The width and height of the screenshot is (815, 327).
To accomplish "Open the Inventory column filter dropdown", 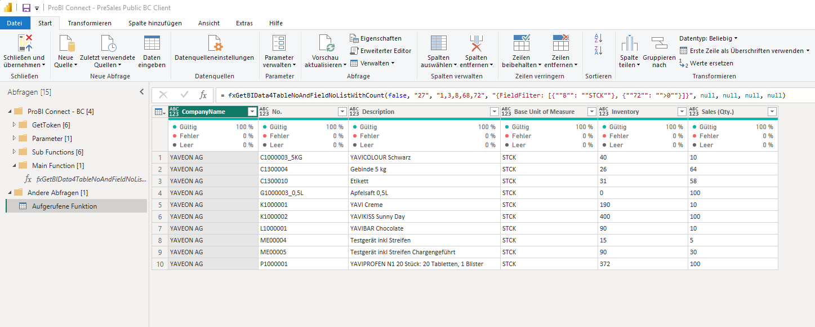I will tap(682, 112).
